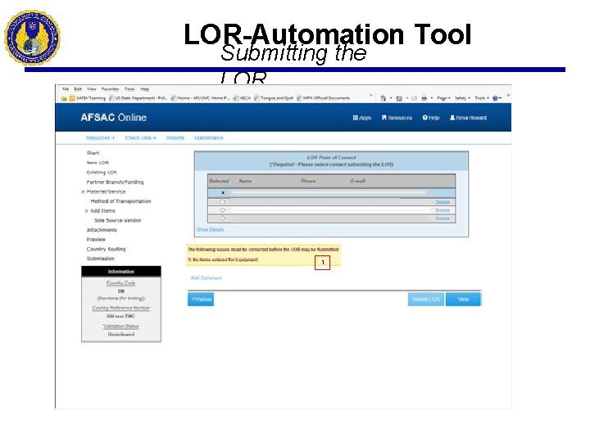590x442 pixels.
Task: Open Sole Source Vendor step
Action: 118,221
